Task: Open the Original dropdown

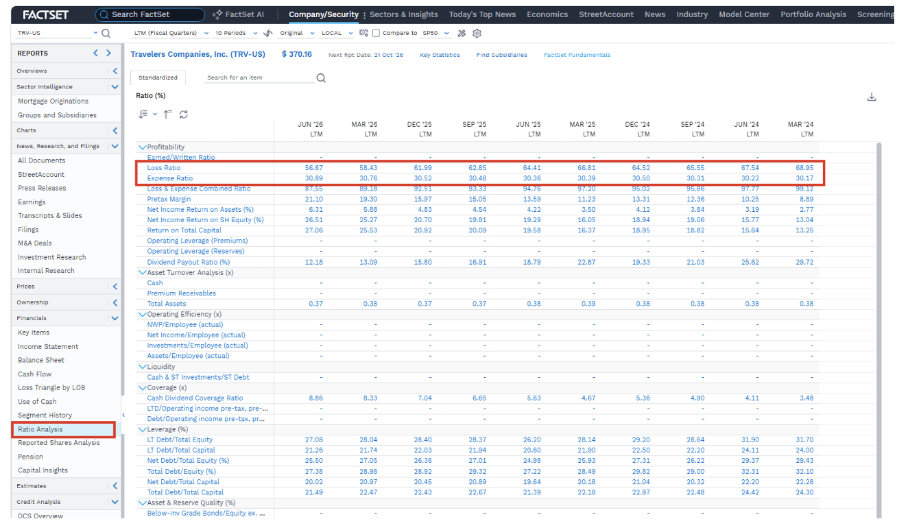Action: click(x=313, y=33)
